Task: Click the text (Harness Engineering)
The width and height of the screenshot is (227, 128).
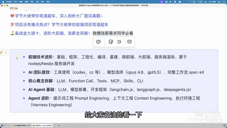Action: 51,105
